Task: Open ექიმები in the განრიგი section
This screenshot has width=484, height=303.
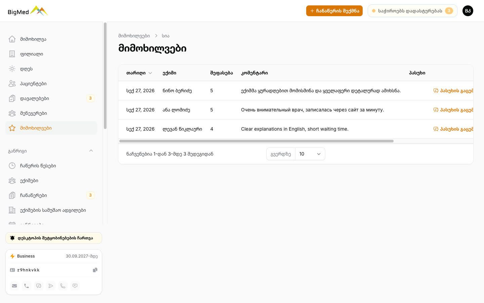Action: coord(51,180)
